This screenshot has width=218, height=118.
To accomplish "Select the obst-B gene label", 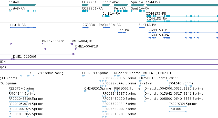I will (x=14, y=2).
